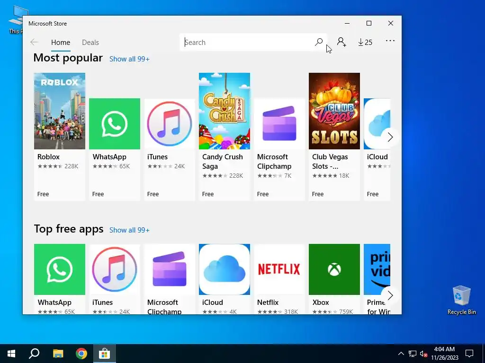Click the muted volume tray icon

tap(423, 354)
